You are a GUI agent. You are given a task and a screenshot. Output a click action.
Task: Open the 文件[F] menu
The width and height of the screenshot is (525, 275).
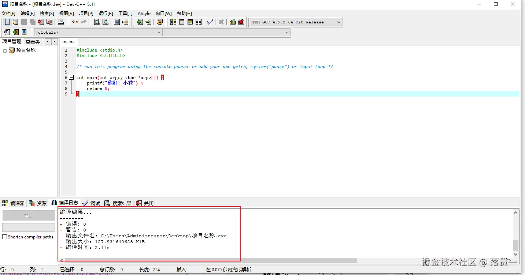[8, 13]
